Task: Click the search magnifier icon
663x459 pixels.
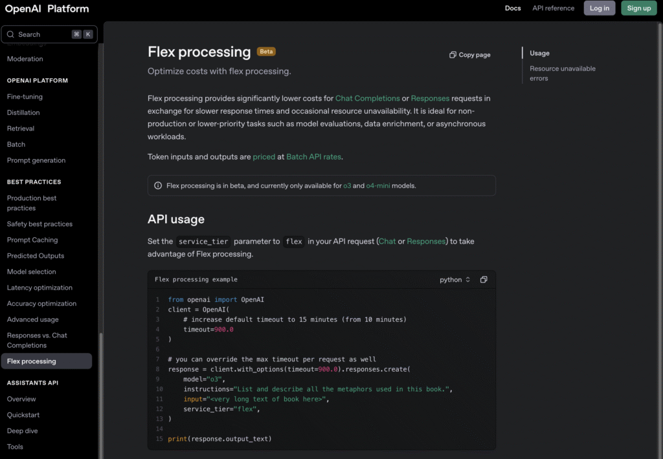Action: point(10,34)
